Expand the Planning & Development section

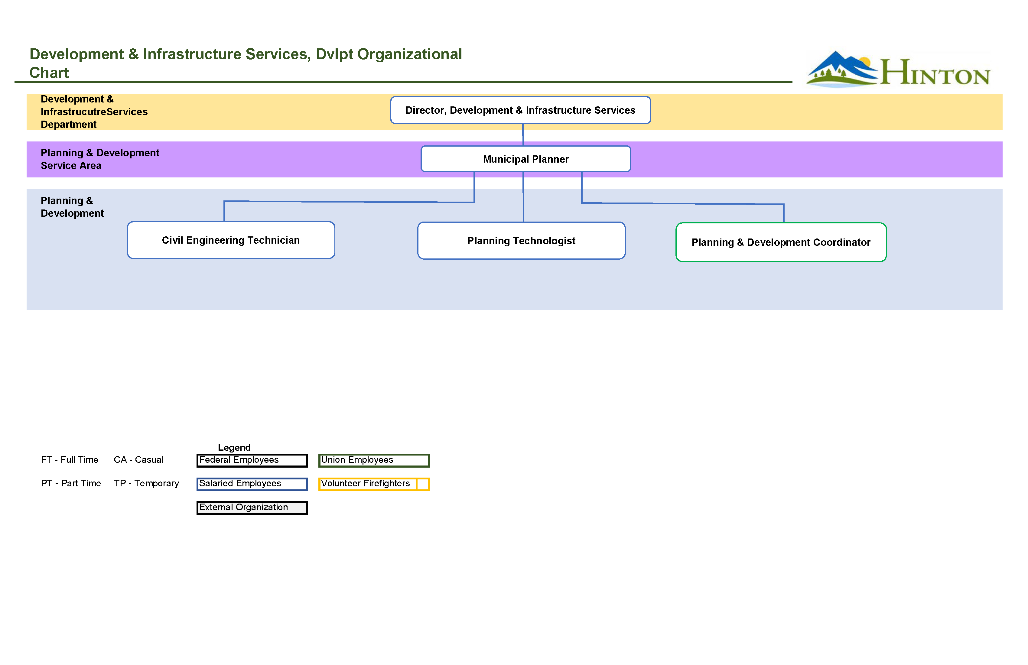tap(72, 207)
